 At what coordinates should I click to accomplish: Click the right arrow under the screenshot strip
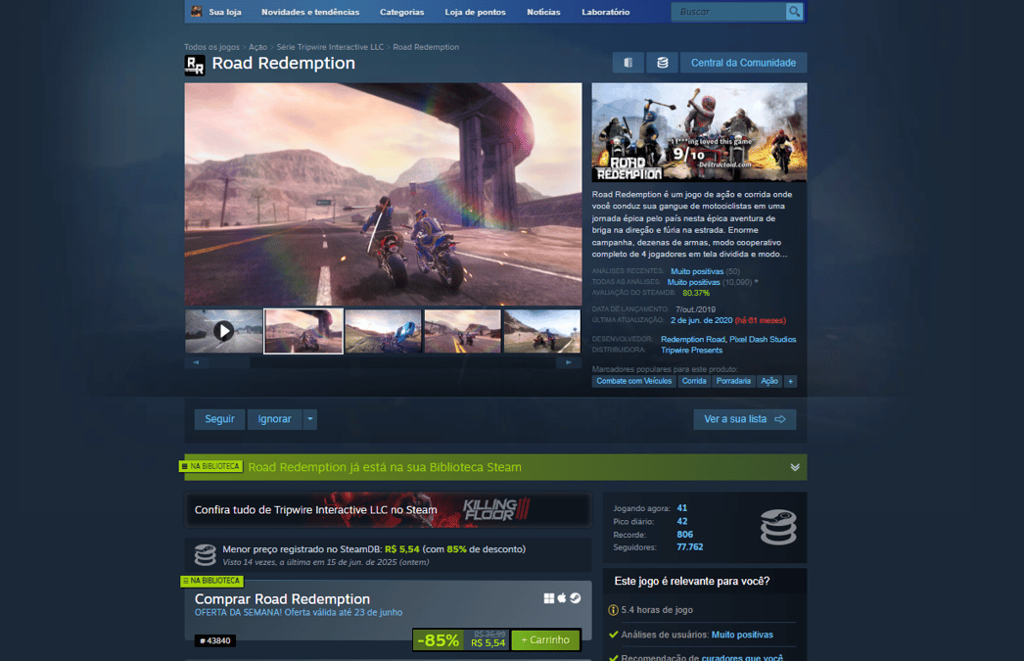click(569, 362)
